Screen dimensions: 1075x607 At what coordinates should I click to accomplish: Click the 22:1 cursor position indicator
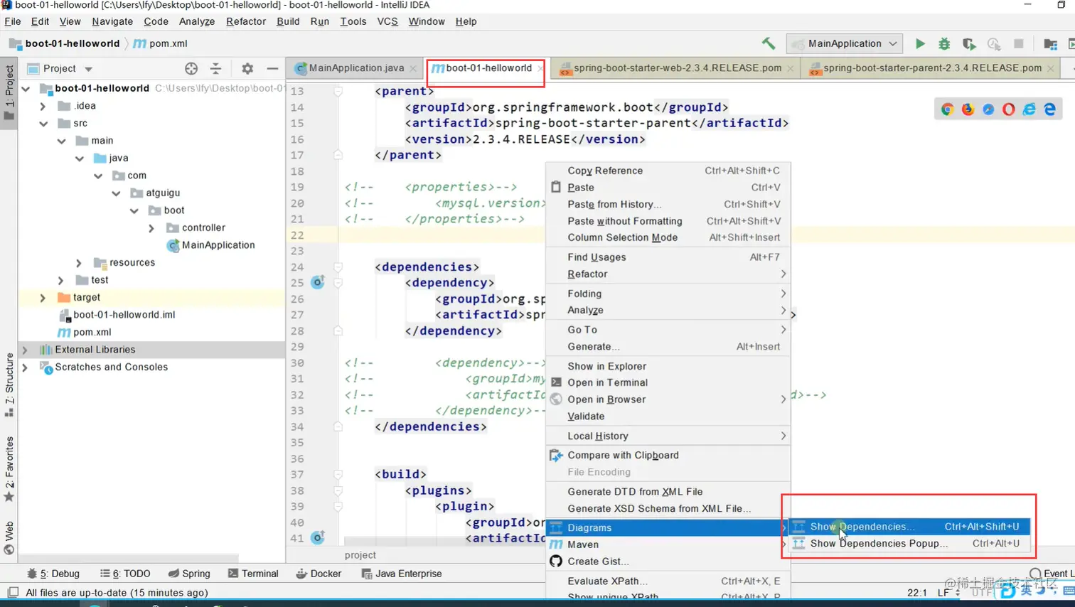(917, 593)
